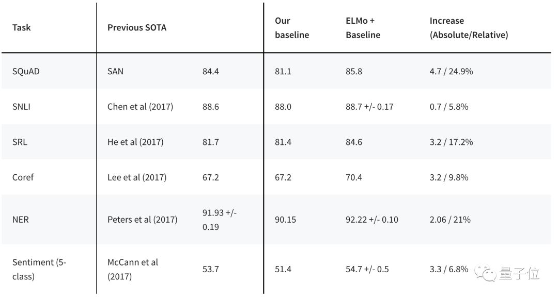
Task: Select the Increase (Absolute/Relative) header
Action: (469, 28)
